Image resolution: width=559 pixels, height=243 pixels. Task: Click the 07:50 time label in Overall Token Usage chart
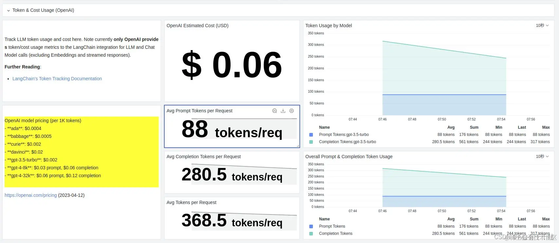tap(442, 211)
